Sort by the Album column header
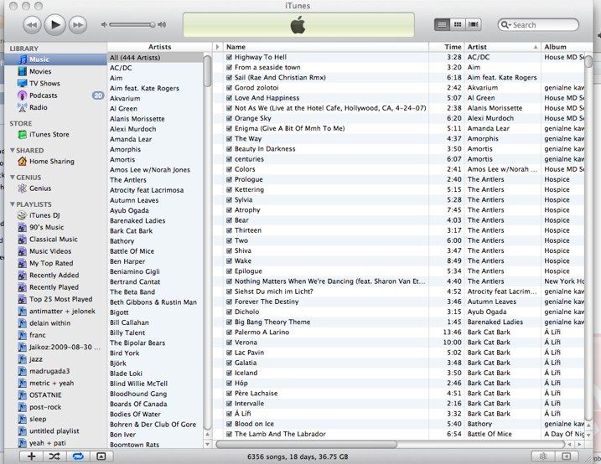 [x=567, y=47]
